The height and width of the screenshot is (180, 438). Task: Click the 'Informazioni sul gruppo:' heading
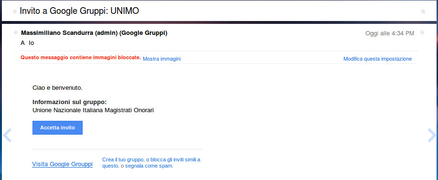click(70, 102)
